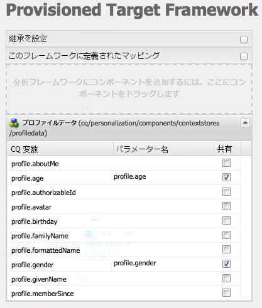Sort by the CQ 変数 column header
The height and width of the screenshot is (308, 262).
click(x=60, y=149)
